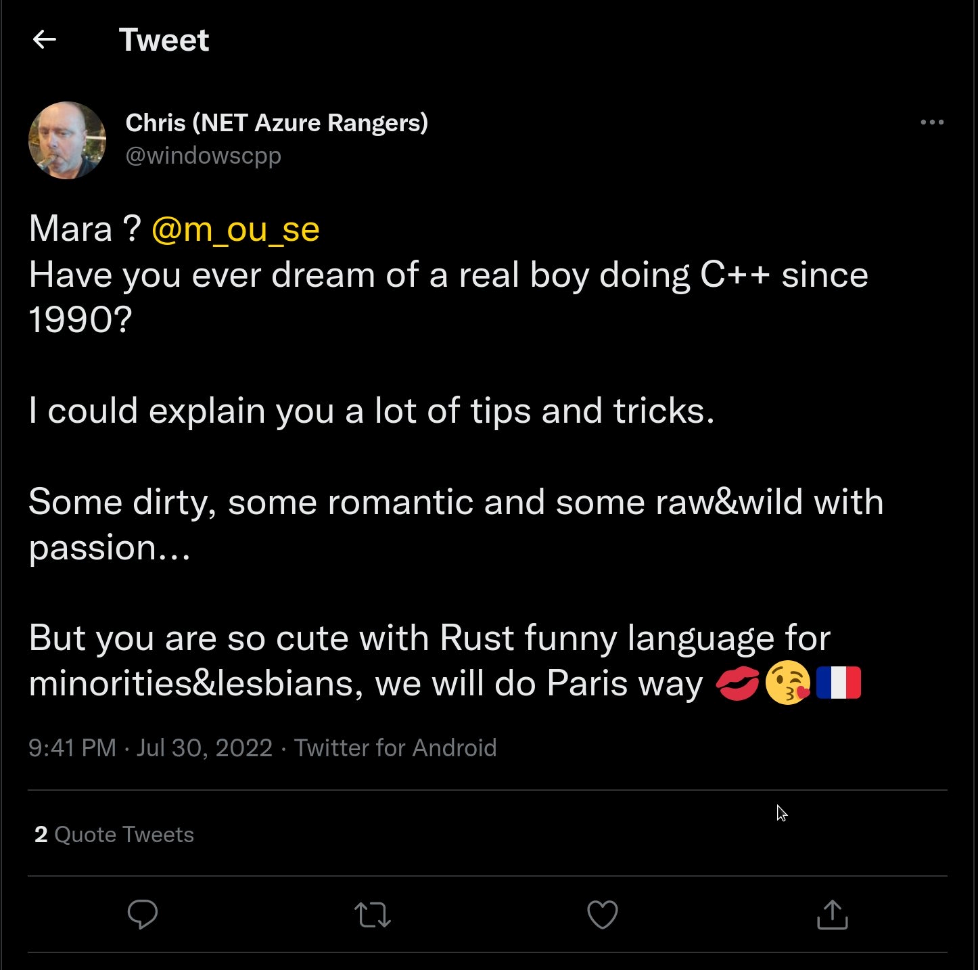
Task: Go back using the left arrow
Action: tap(45, 40)
